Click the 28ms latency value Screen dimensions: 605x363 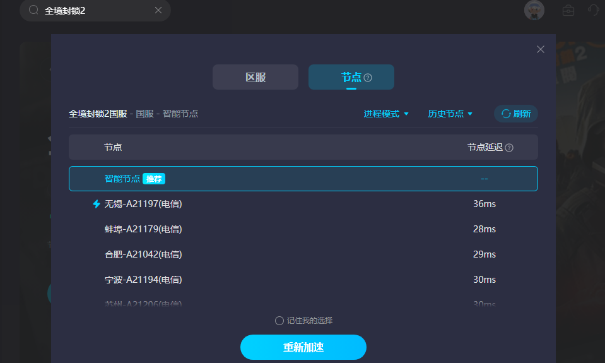click(485, 229)
